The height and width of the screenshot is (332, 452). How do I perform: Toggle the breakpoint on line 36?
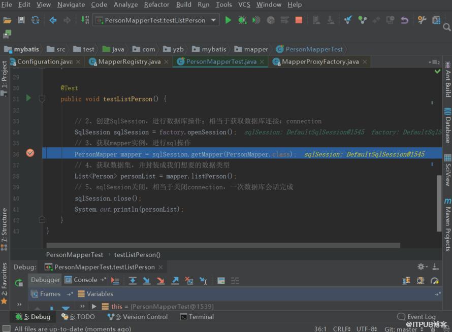(x=30, y=153)
